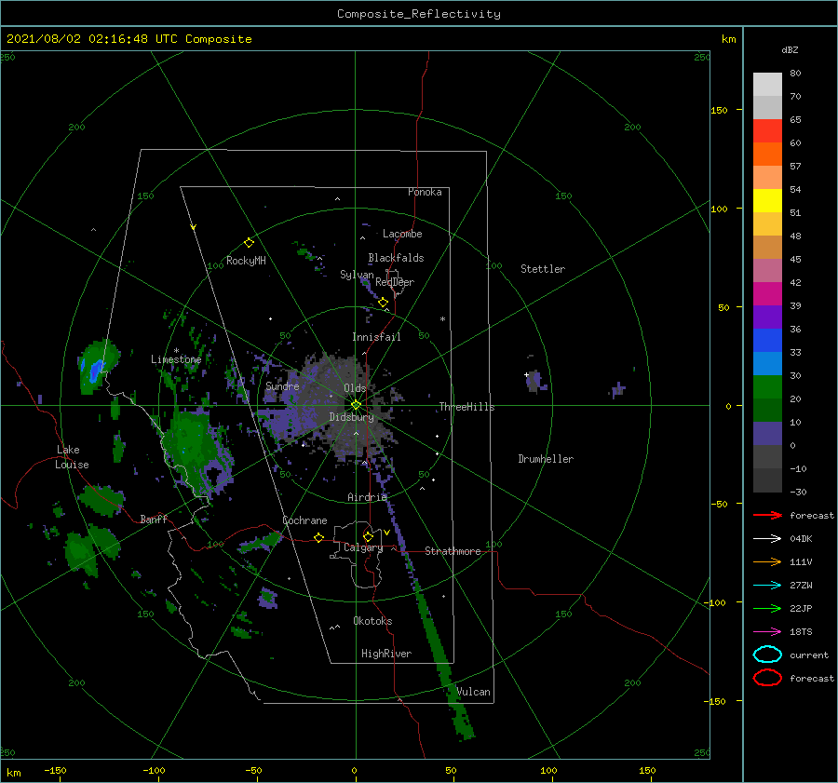Click the dBZ legend heading
This screenshot has height=783, width=838.
tap(790, 49)
